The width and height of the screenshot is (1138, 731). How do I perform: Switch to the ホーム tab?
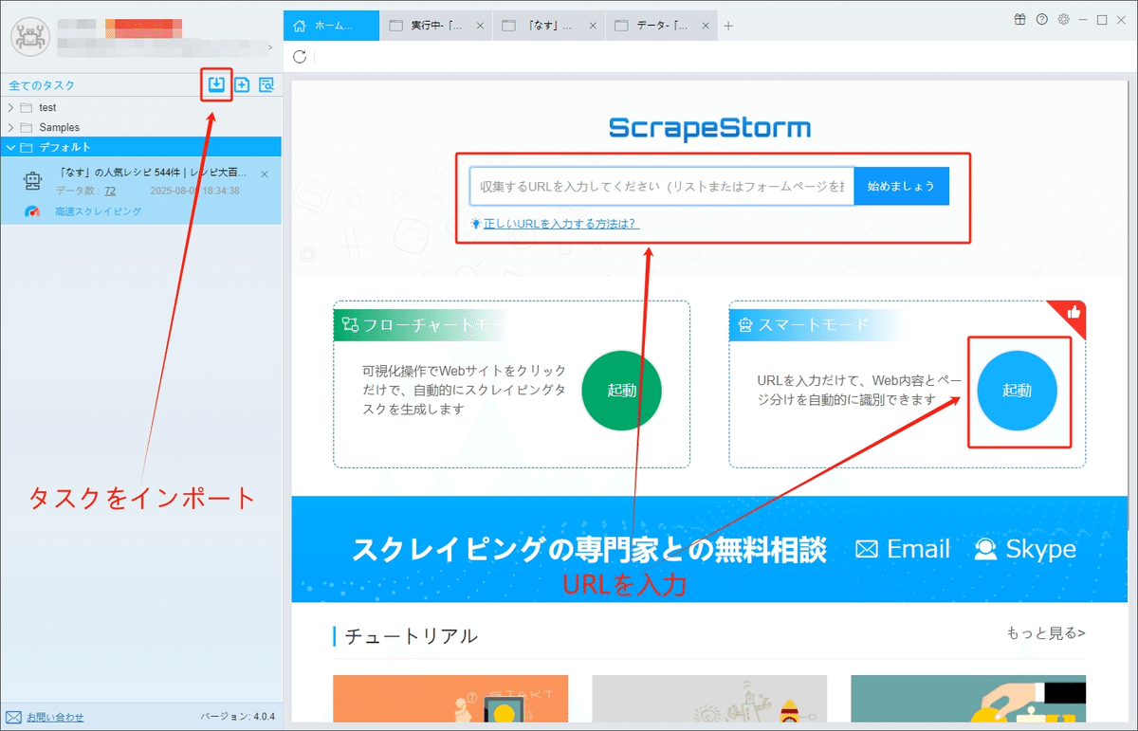click(331, 26)
